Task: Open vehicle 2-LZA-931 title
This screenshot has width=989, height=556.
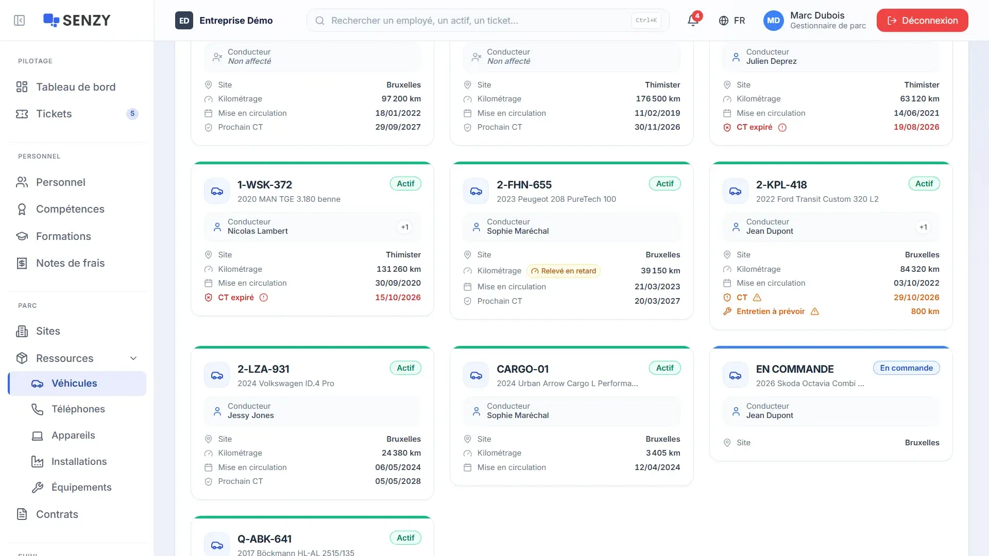Action: click(x=263, y=369)
